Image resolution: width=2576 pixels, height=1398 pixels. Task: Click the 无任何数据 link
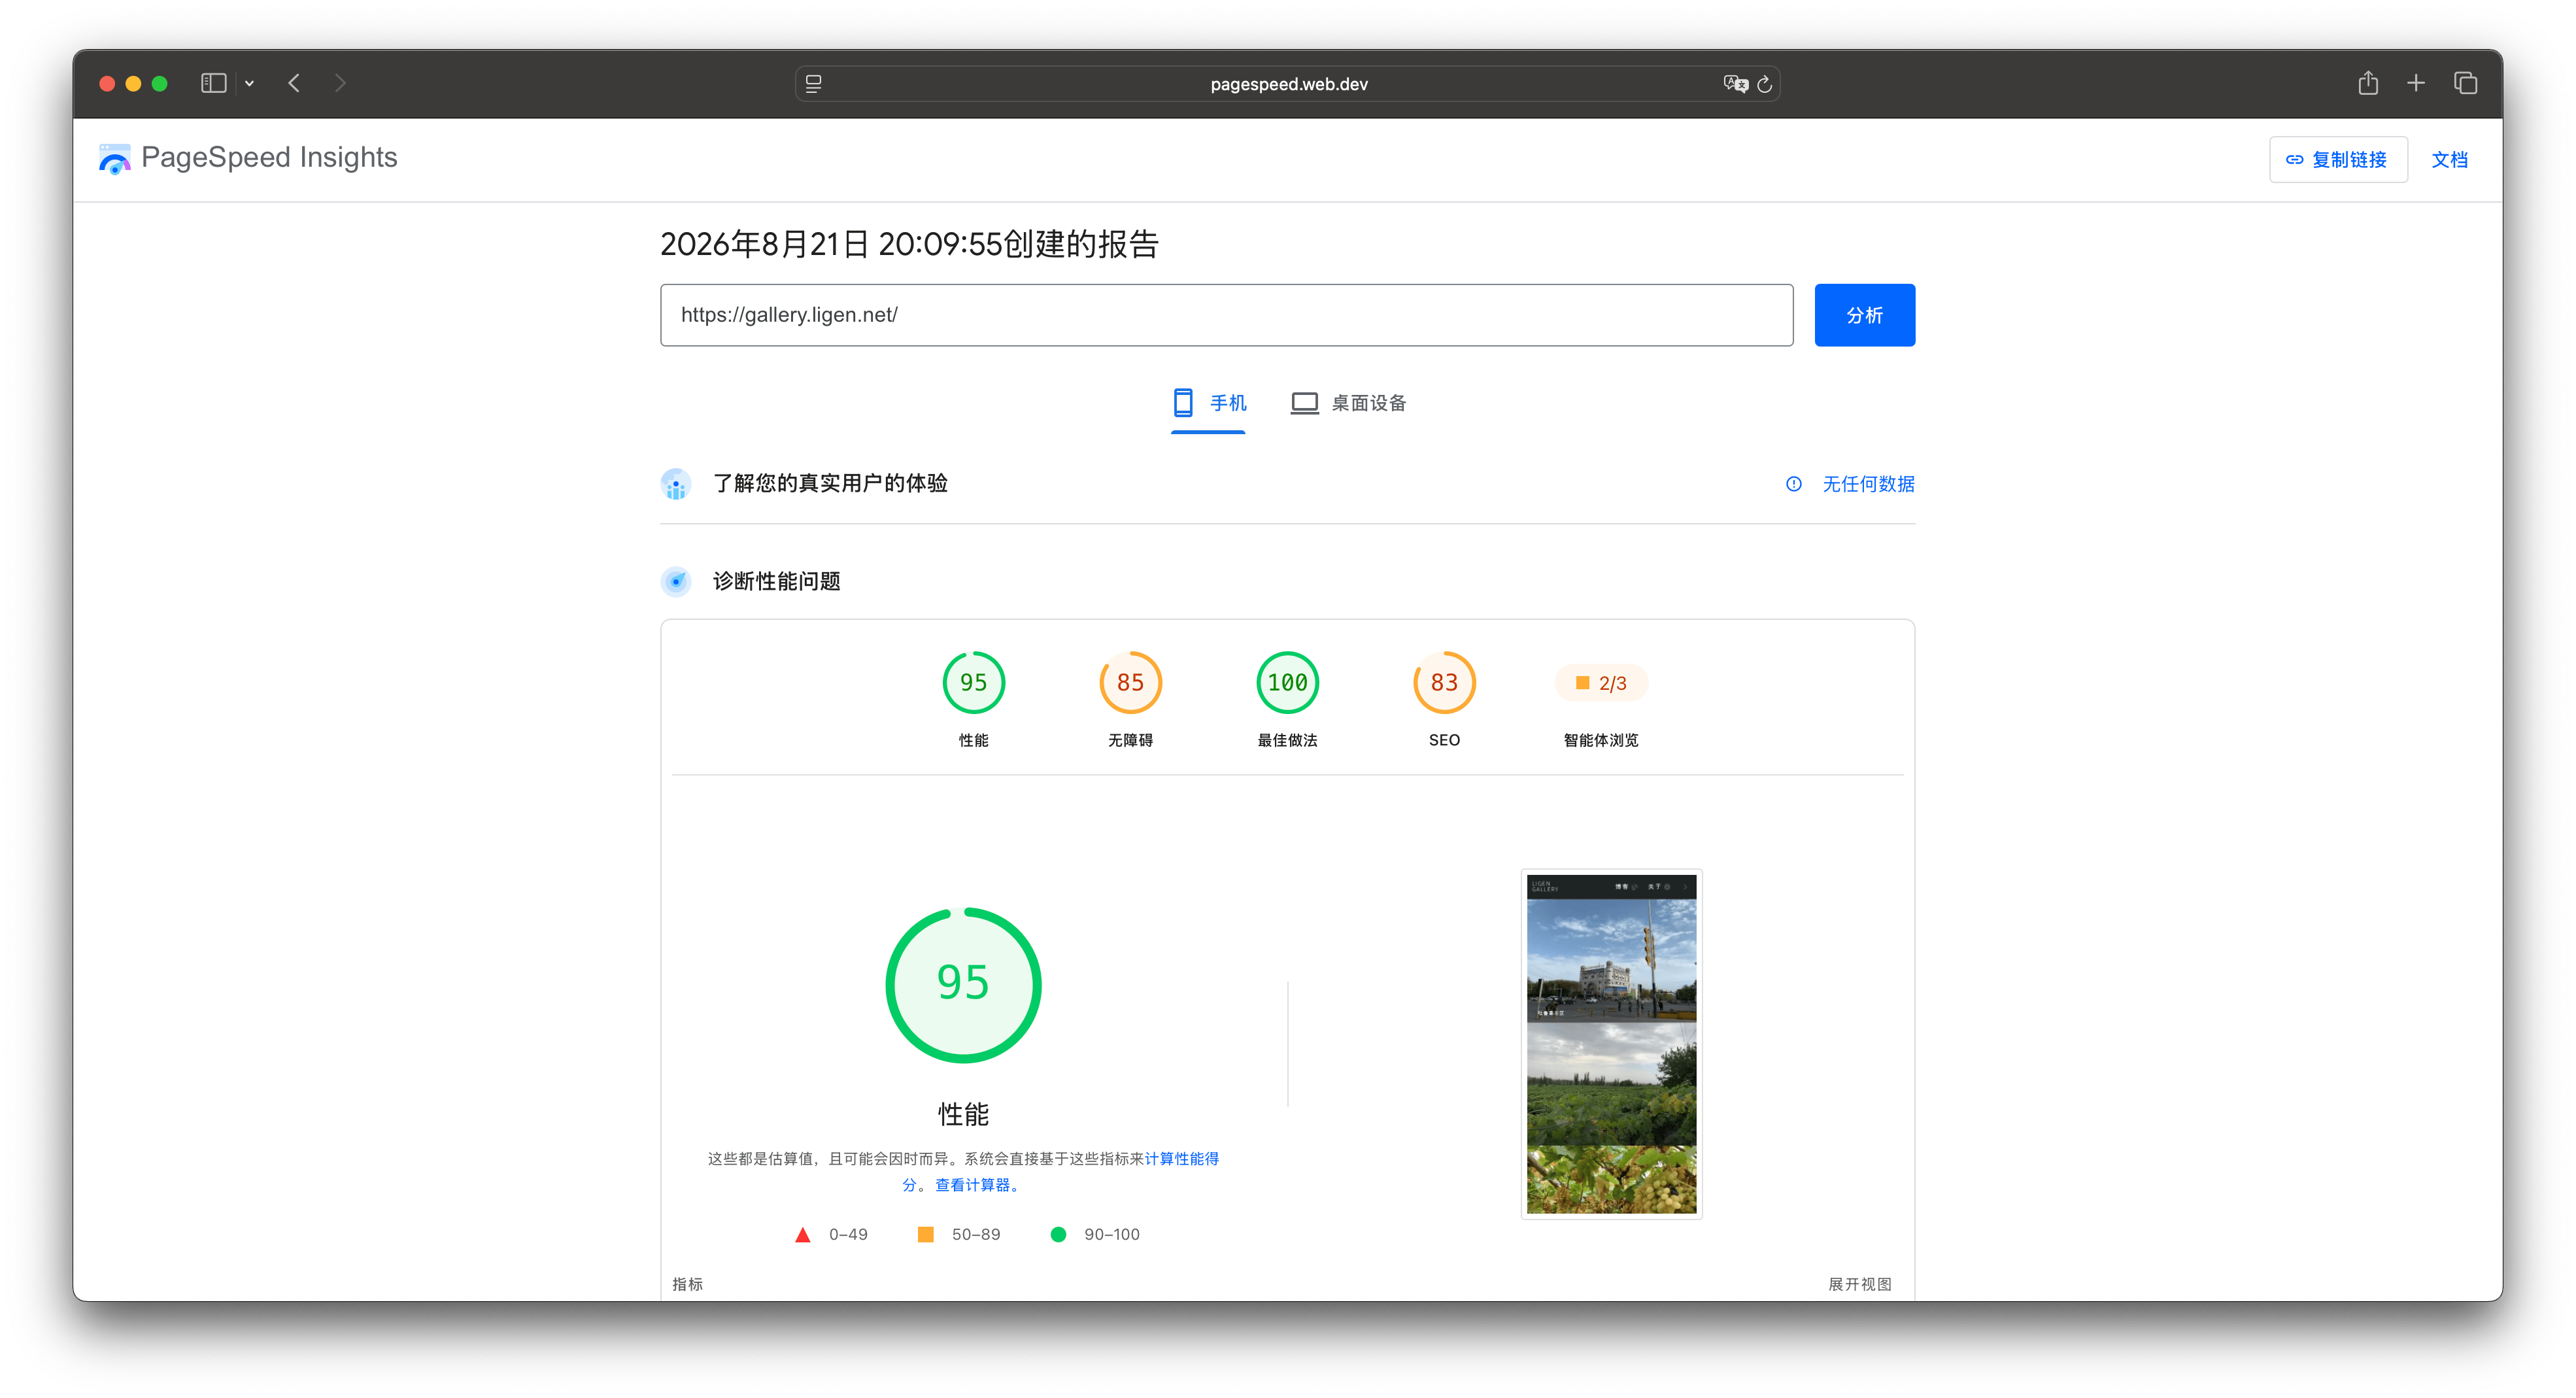[1868, 484]
